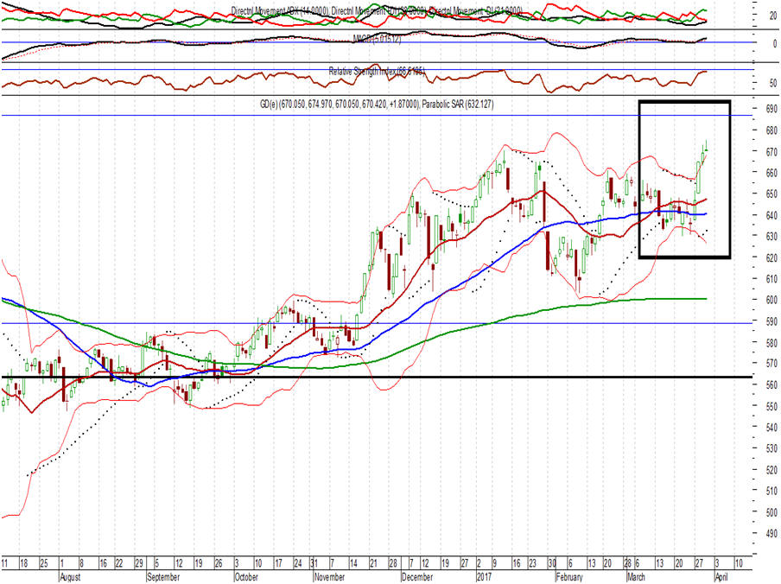781x584 pixels.
Task: Click the date label 25 on time axis
Action: point(43,563)
